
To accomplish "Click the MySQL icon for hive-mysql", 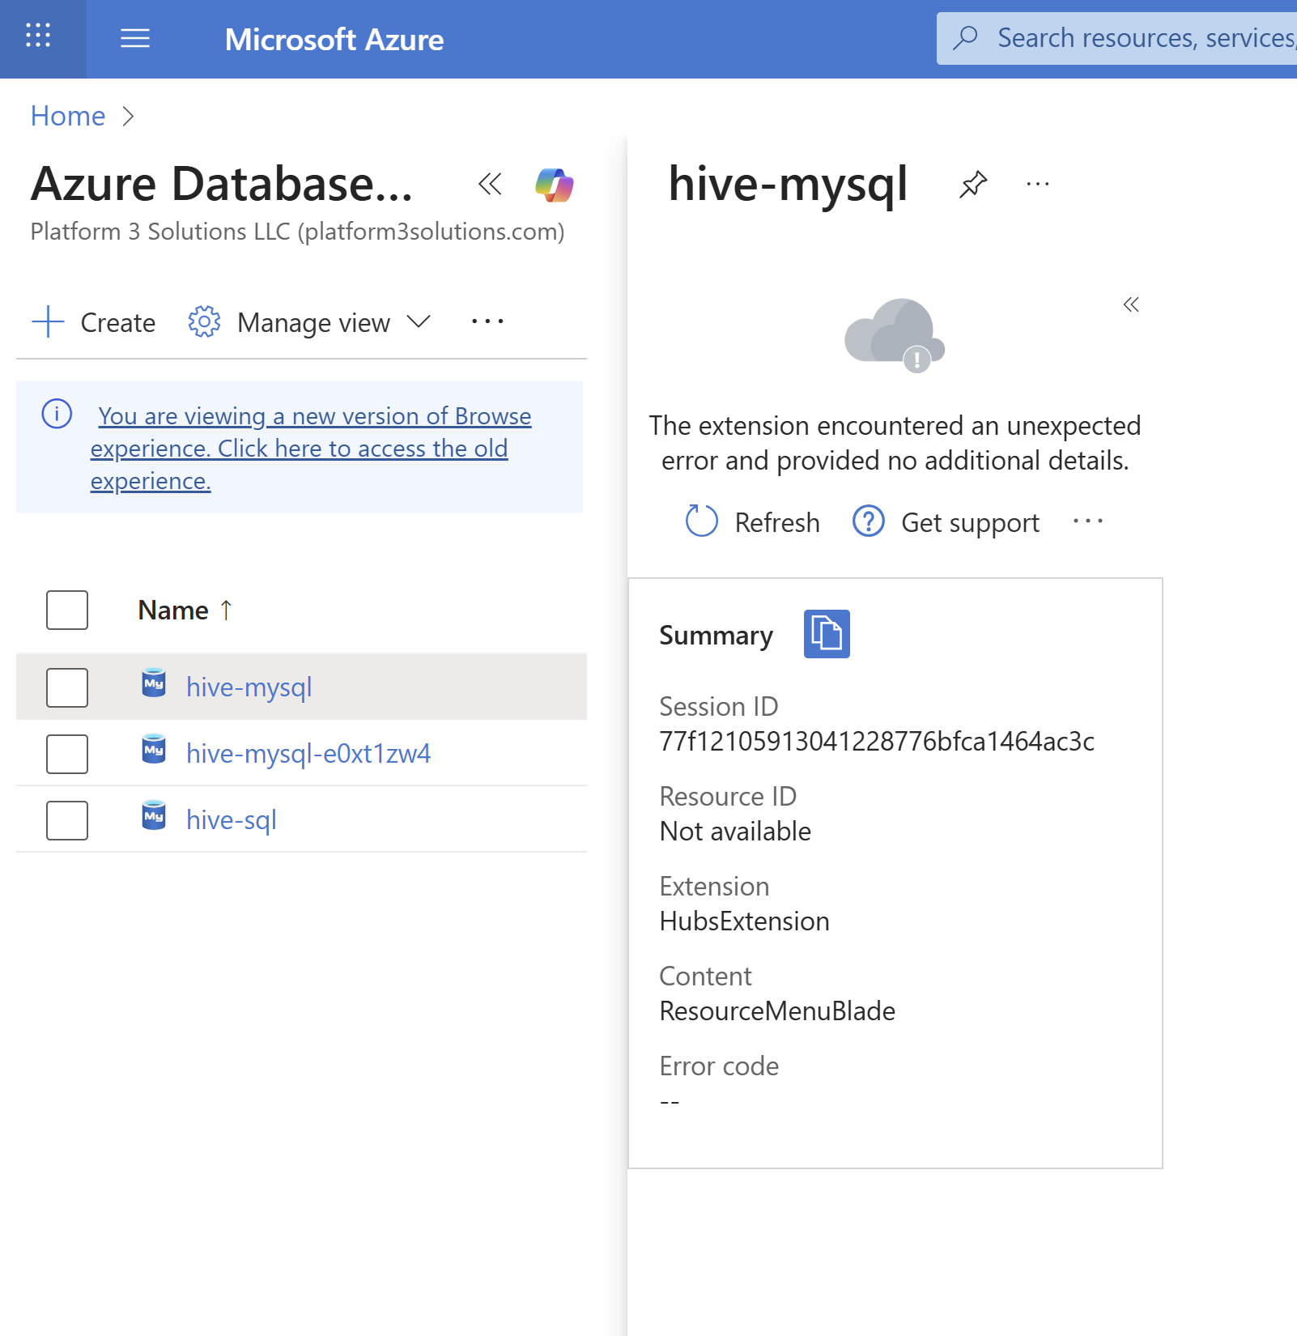I will click(x=154, y=683).
